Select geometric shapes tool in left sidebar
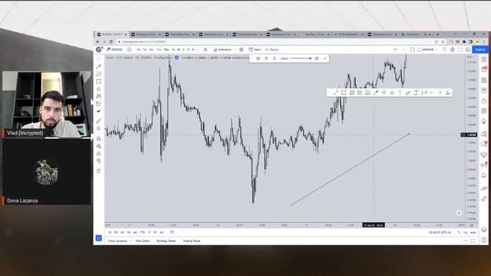 tap(99, 81)
